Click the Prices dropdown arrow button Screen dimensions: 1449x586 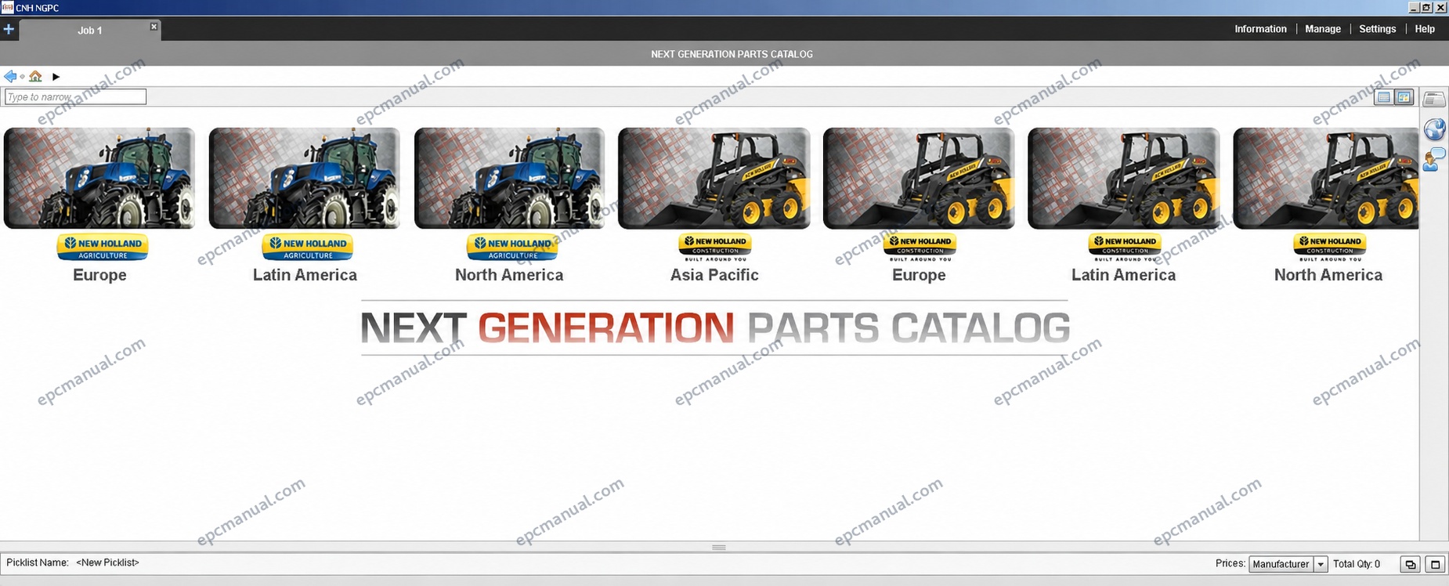(x=1321, y=564)
